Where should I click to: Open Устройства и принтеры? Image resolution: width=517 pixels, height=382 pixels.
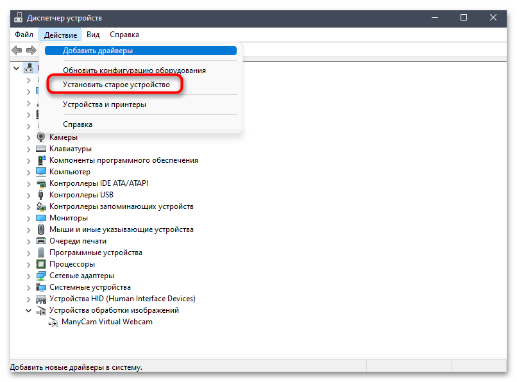coord(105,104)
